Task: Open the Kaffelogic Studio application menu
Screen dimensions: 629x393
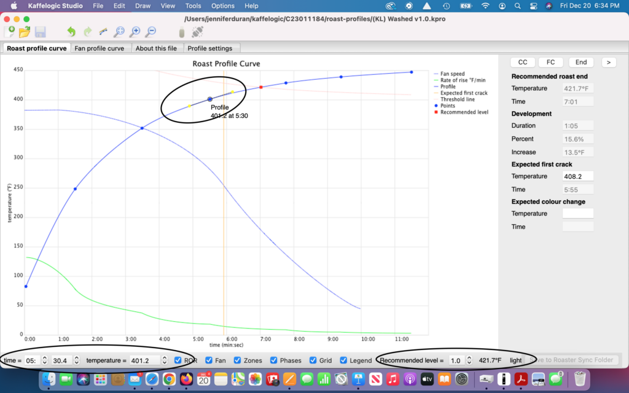Action: coord(55,6)
